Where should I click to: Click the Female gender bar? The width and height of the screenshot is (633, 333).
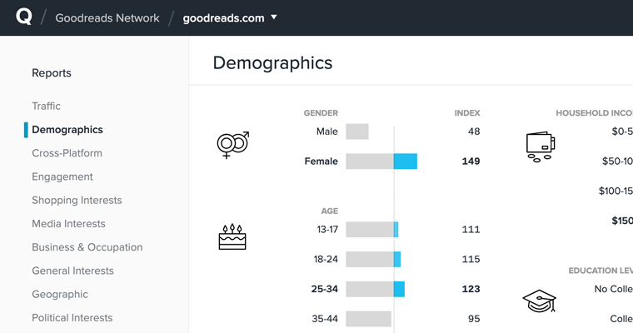click(x=381, y=162)
